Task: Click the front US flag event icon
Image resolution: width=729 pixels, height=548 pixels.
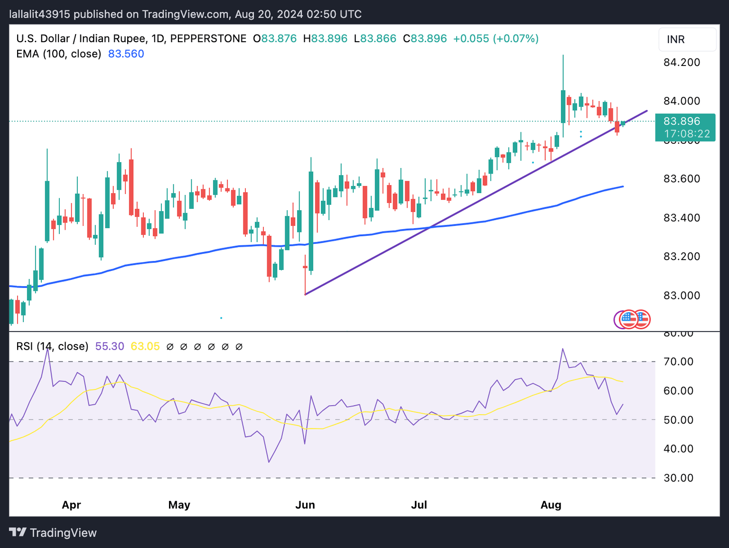Action: tap(629, 319)
